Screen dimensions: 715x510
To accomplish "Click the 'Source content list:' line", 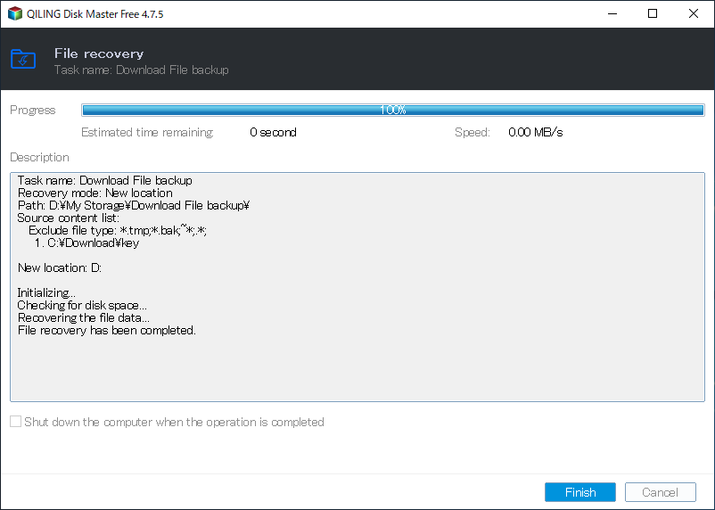I will [69, 218].
